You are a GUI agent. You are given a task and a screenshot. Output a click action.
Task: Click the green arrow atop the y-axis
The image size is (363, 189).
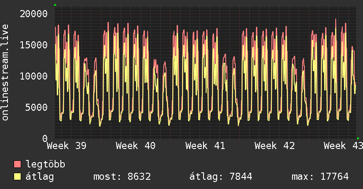pyautogui.click(x=55, y=5)
